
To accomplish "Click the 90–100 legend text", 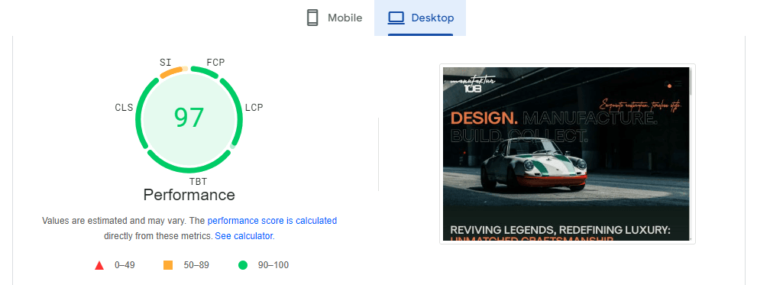I will (x=273, y=265).
